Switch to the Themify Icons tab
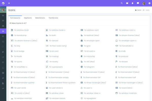This screenshot has width=152, height=101. tap(53, 18)
